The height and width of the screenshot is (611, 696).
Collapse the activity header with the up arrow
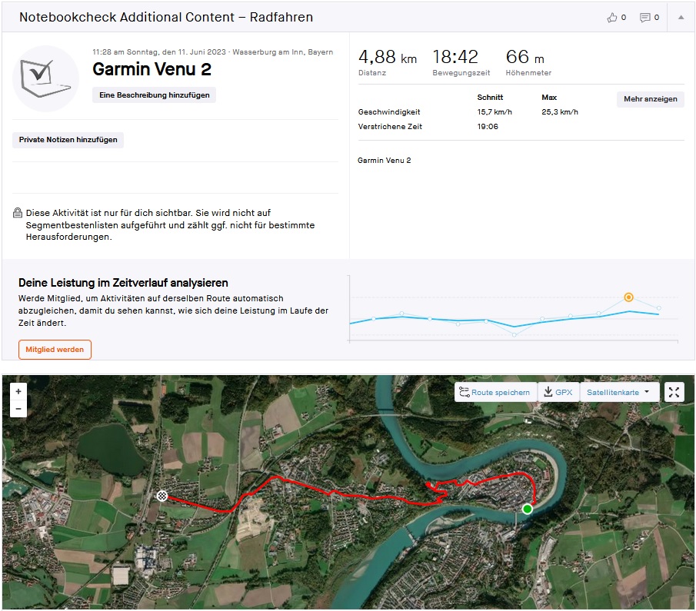click(681, 18)
